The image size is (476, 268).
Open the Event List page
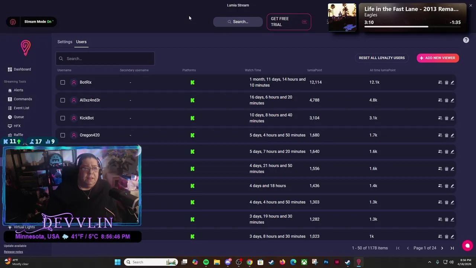(19, 108)
